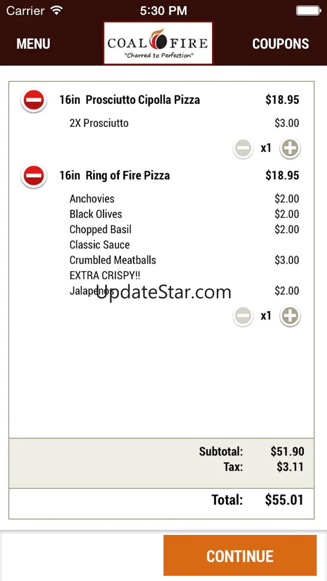Tap the order Total amount
This screenshot has height=581, width=327.
(x=284, y=500)
